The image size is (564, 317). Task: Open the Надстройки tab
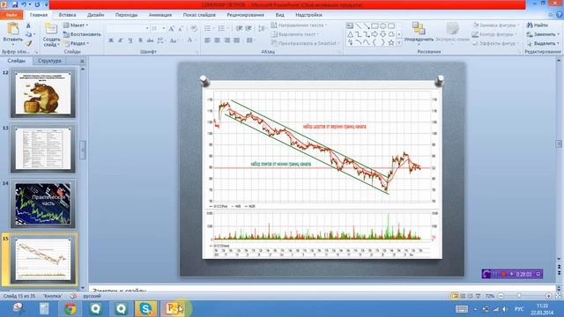pos(308,15)
